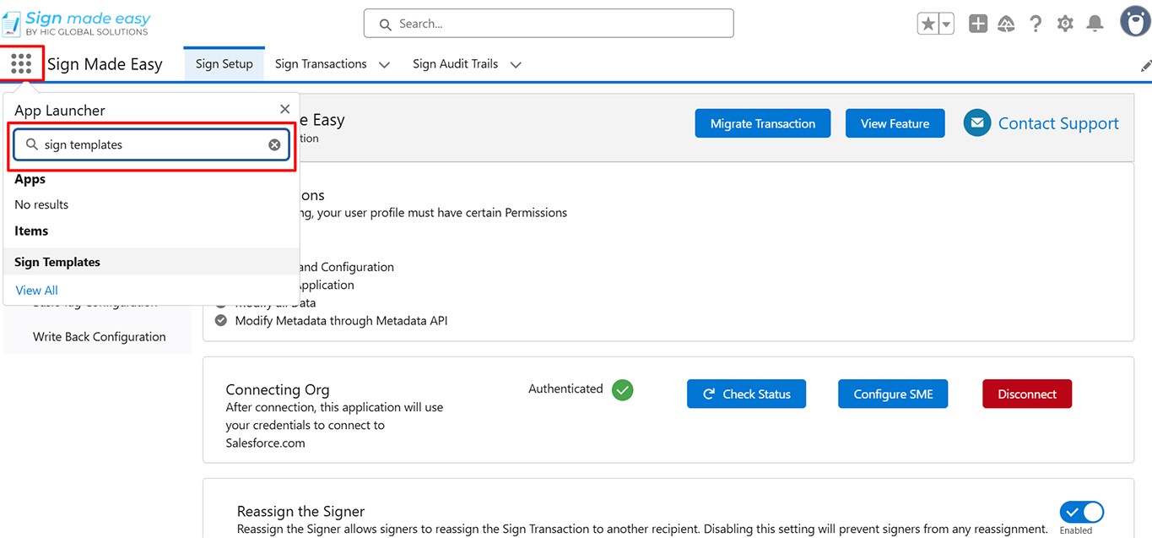View notifications bell icon
The image size is (1152, 538).
(1095, 24)
